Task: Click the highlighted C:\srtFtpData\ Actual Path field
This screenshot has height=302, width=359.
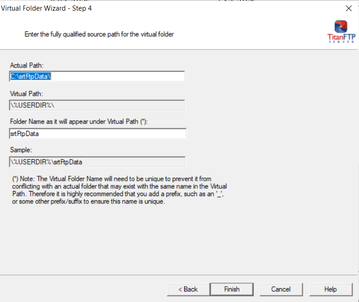Action: click(97, 76)
